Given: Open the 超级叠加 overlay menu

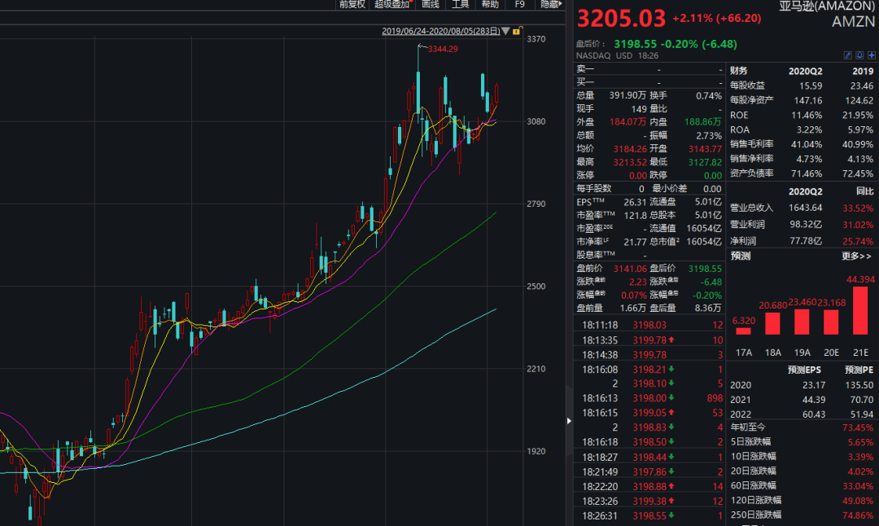Looking at the screenshot, I should (x=392, y=5).
